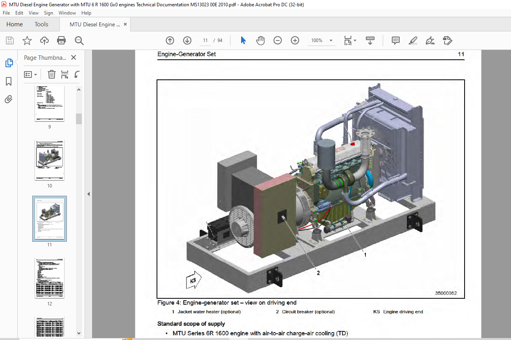Image resolution: width=511 pixels, height=340 pixels.
Task: Open the Page Thumbnails panel icon
Action: click(9, 63)
